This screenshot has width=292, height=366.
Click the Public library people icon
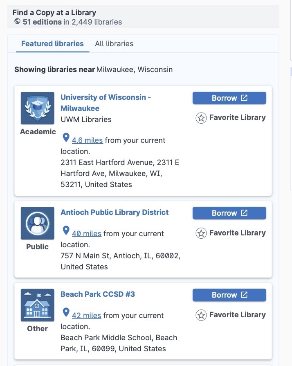coord(37,223)
